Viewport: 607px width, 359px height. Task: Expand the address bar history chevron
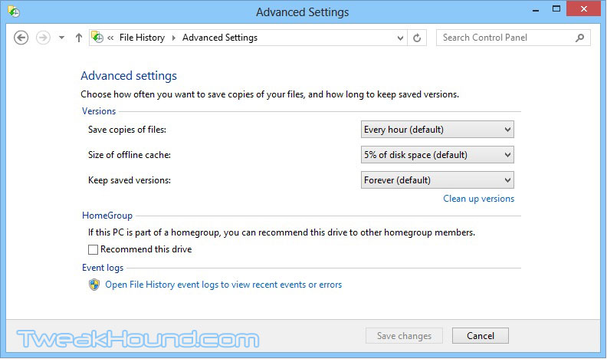(400, 38)
